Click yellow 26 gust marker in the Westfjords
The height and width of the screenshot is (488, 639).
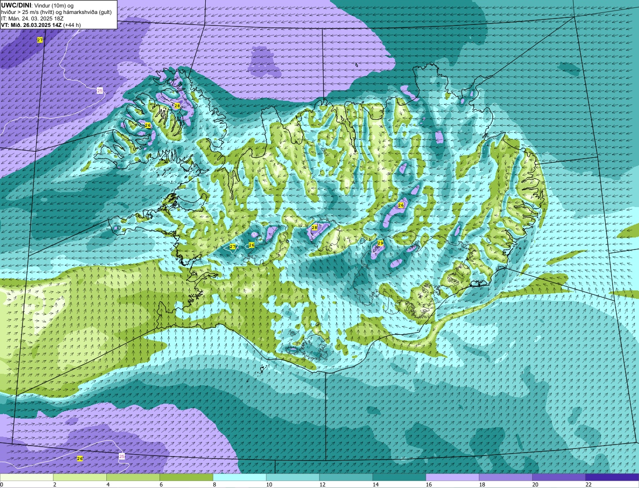pos(148,125)
